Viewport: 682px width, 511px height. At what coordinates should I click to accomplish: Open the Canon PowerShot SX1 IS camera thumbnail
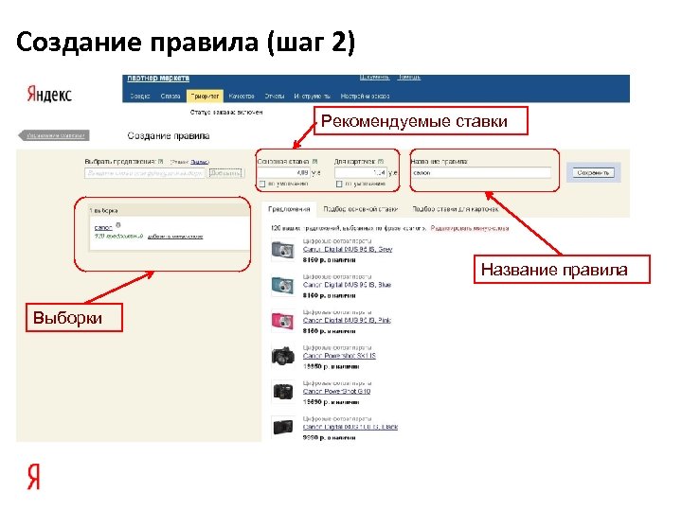tap(282, 357)
